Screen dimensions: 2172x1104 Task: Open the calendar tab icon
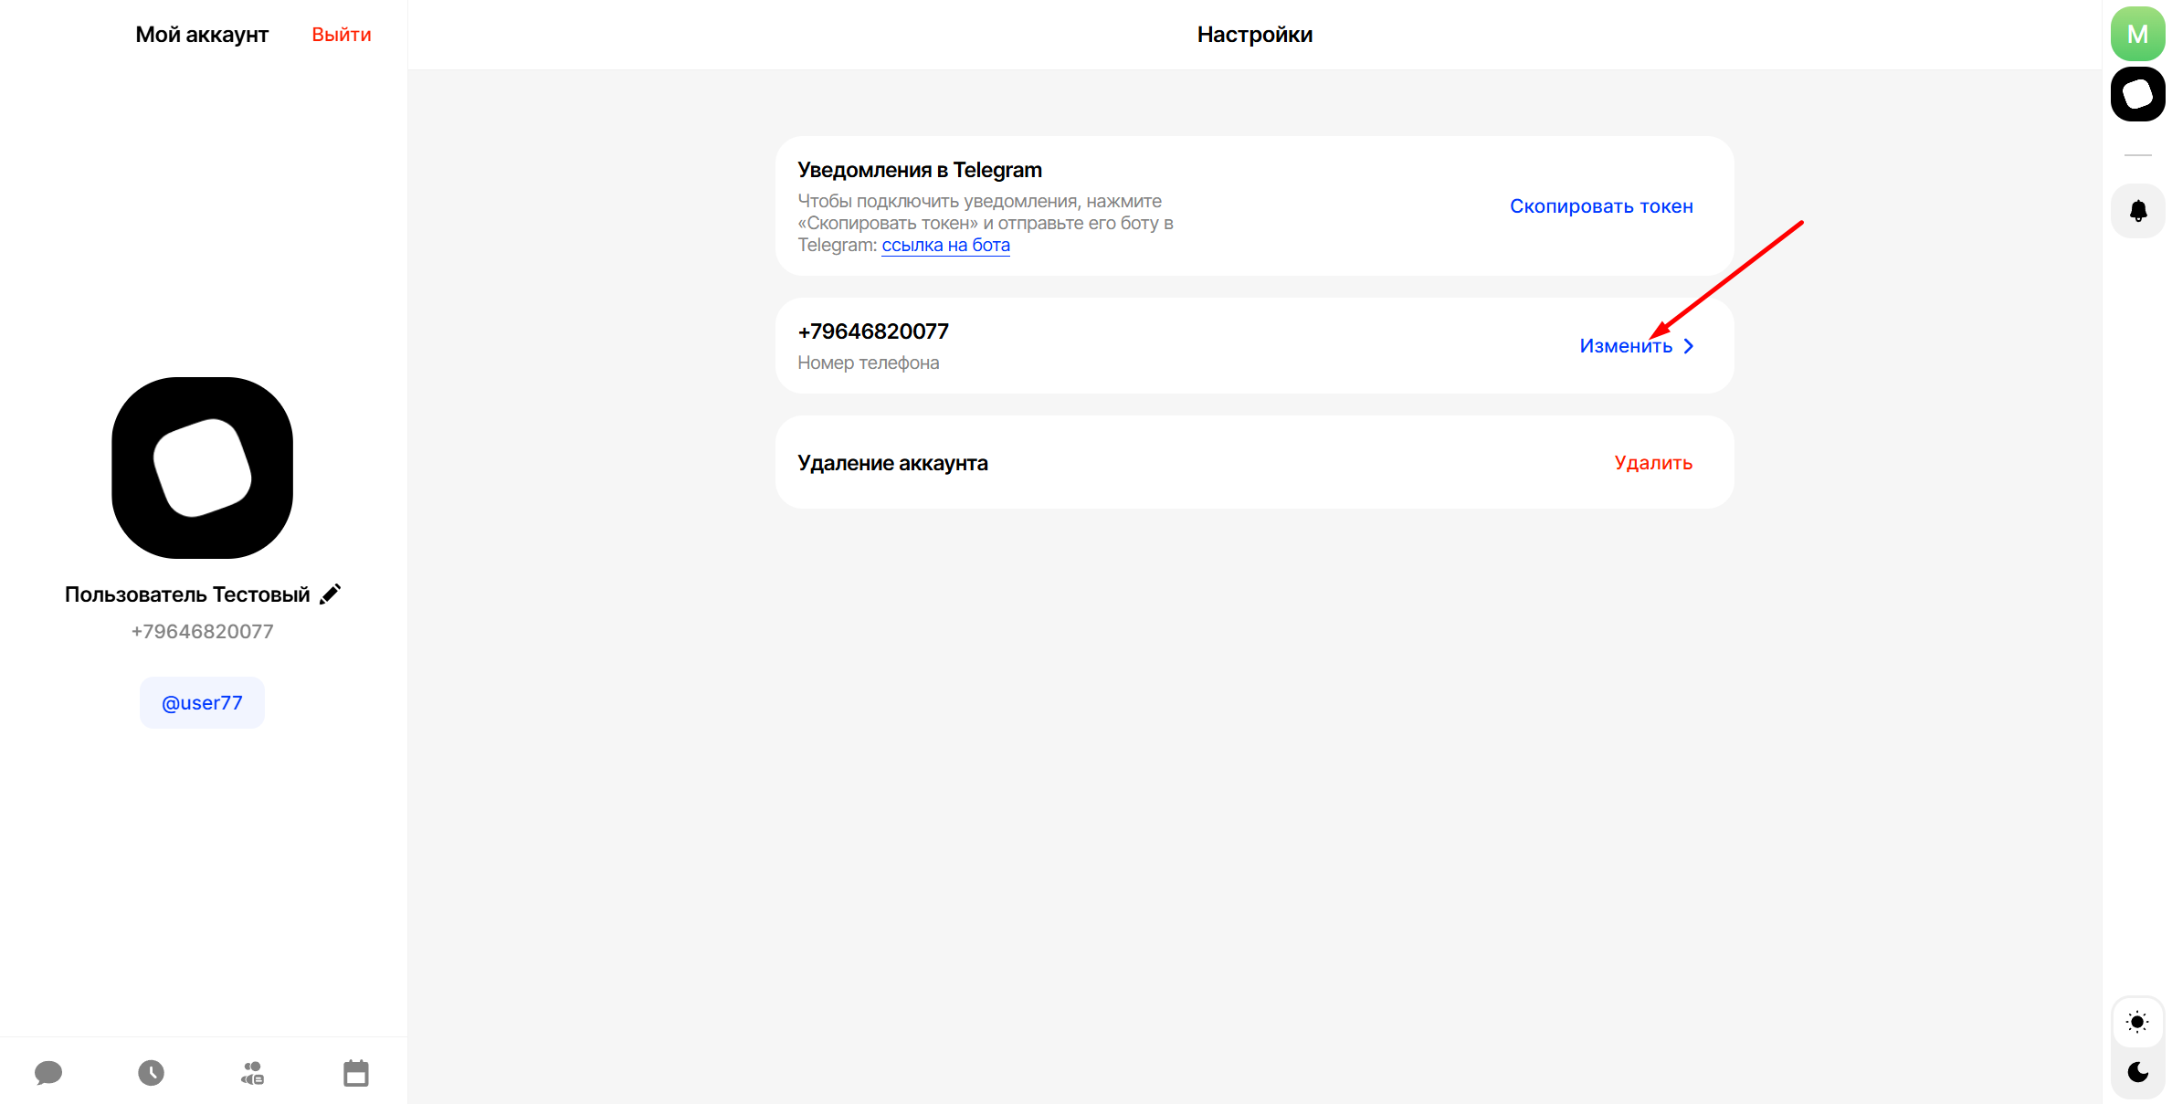point(356,1072)
